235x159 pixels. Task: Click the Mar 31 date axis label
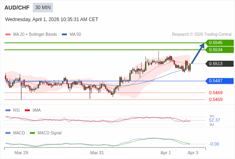[x=97, y=153]
